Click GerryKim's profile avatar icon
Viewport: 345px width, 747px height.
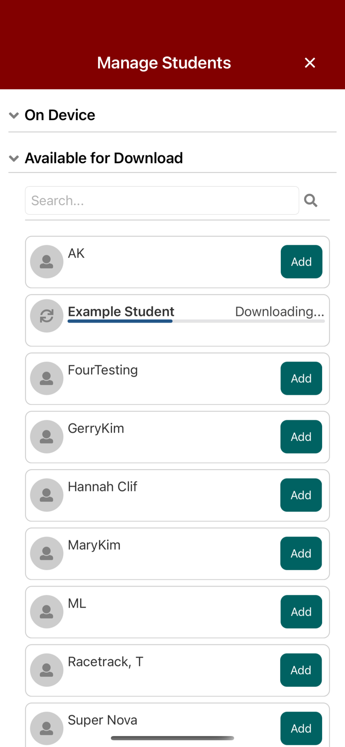pyautogui.click(x=47, y=437)
